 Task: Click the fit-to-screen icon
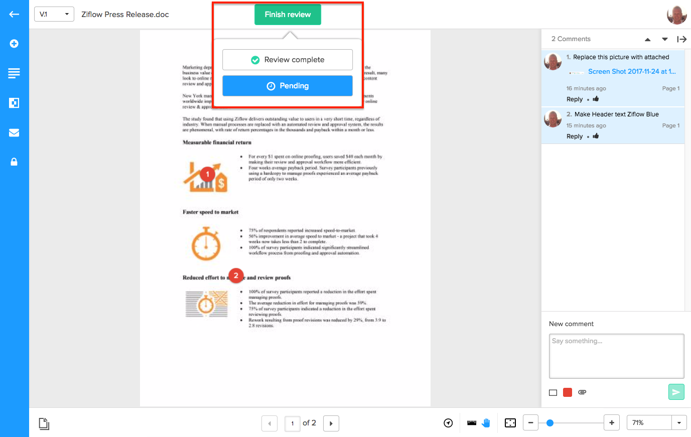(510, 423)
